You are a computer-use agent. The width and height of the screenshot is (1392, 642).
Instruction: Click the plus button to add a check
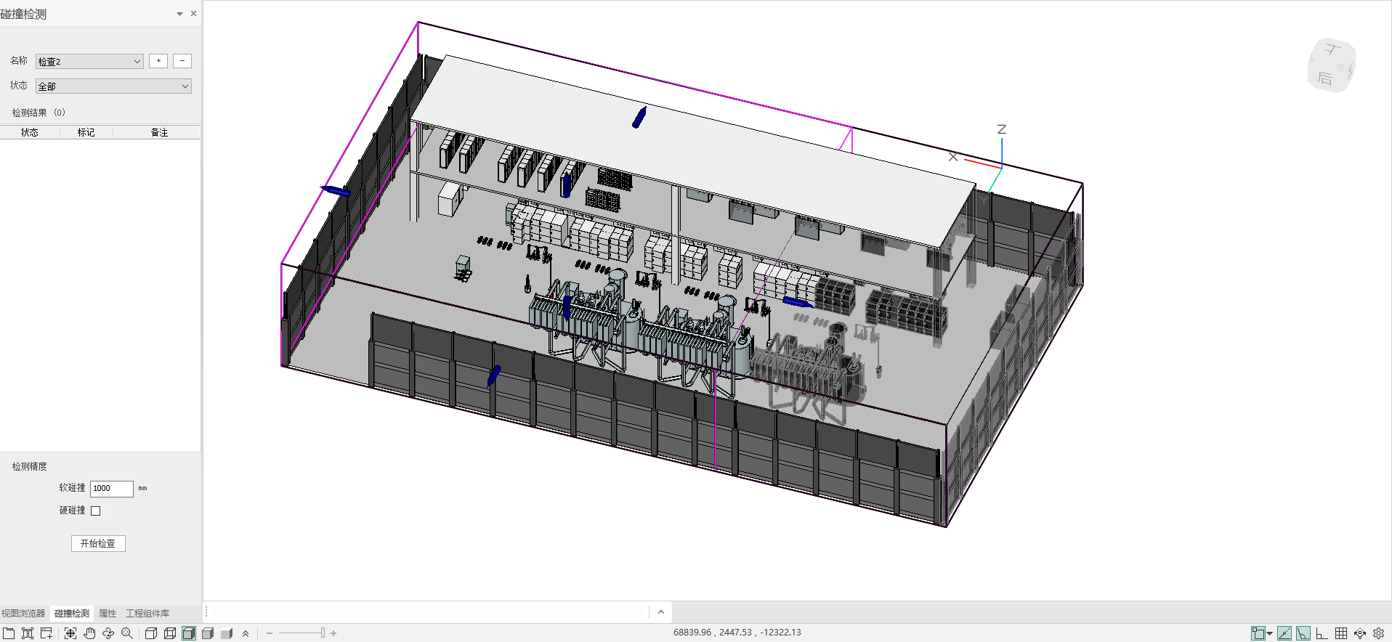pyautogui.click(x=158, y=61)
